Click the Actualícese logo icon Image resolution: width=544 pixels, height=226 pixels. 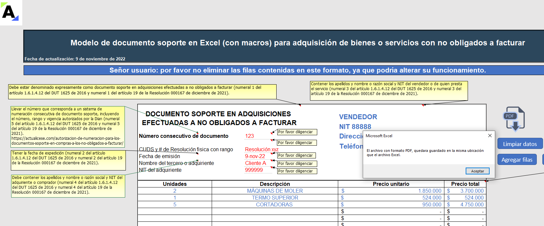(11, 12)
